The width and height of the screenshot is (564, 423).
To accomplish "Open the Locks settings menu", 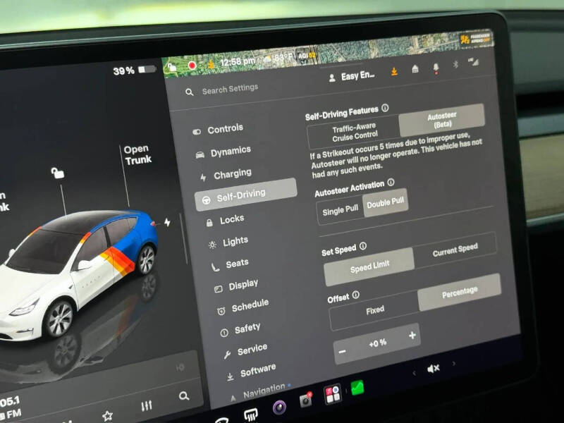I will point(225,220).
